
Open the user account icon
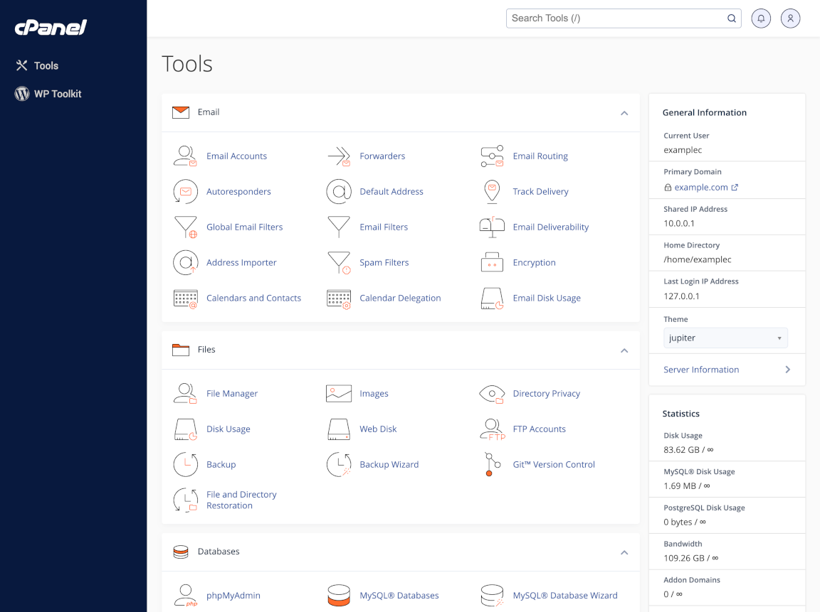(x=790, y=18)
